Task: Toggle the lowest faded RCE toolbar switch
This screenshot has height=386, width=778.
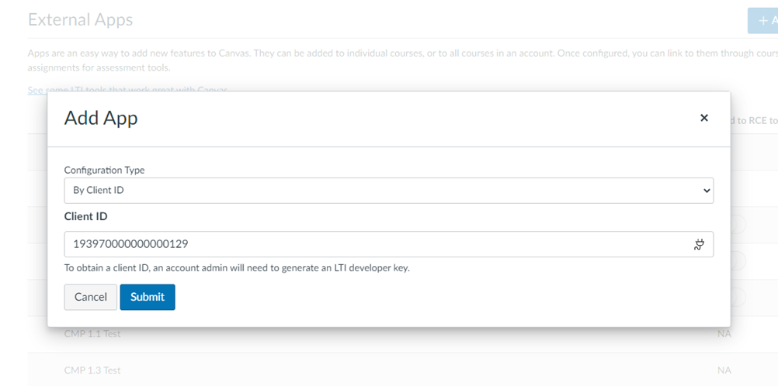Action: (x=738, y=297)
